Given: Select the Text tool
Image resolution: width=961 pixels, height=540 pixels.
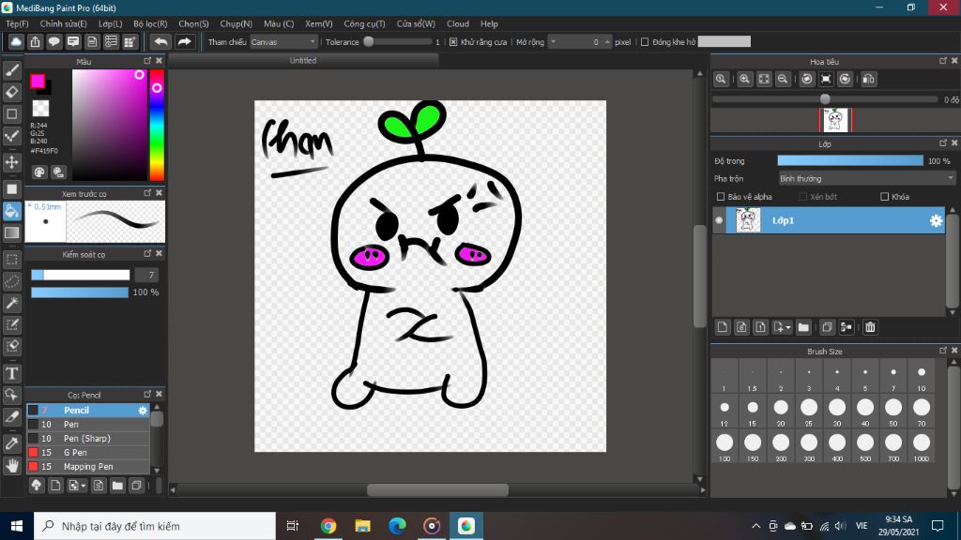Looking at the screenshot, I should pyautogui.click(x=12, y=373).
